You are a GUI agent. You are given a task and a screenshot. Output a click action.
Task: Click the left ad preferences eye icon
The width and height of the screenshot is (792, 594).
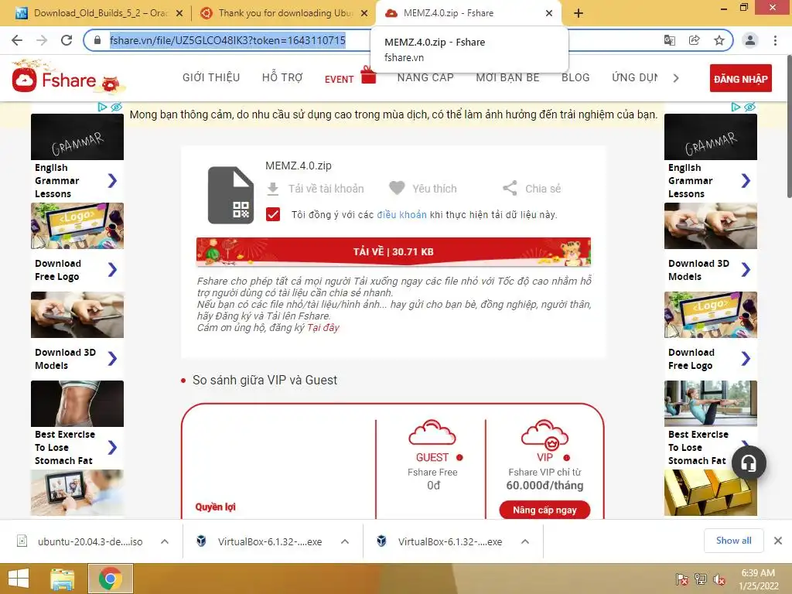pyautogui.click(x=116, y=107)
